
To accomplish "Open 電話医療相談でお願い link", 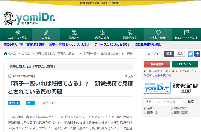I will pyautogui.click(x=149, y=44).
